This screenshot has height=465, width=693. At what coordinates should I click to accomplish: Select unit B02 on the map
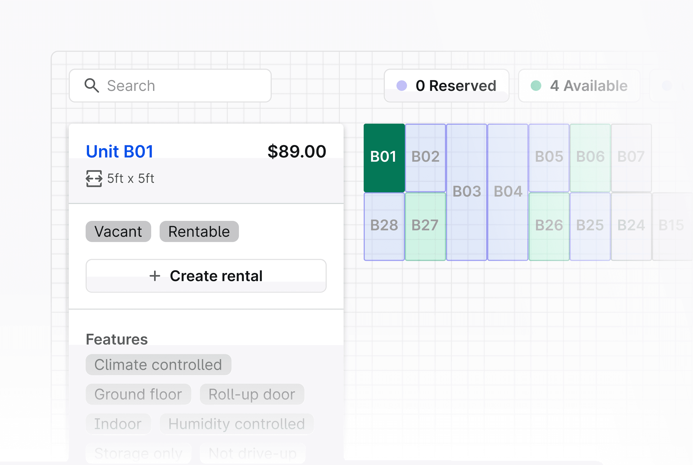[x=425, y=157]
